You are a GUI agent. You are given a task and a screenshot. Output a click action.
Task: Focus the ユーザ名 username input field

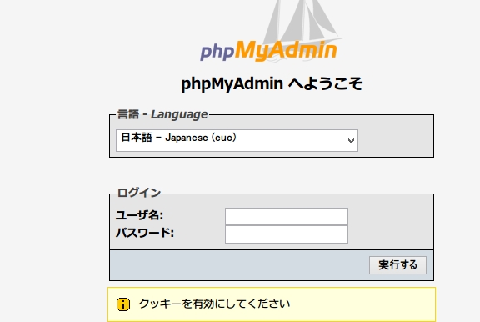click(287, 216)
